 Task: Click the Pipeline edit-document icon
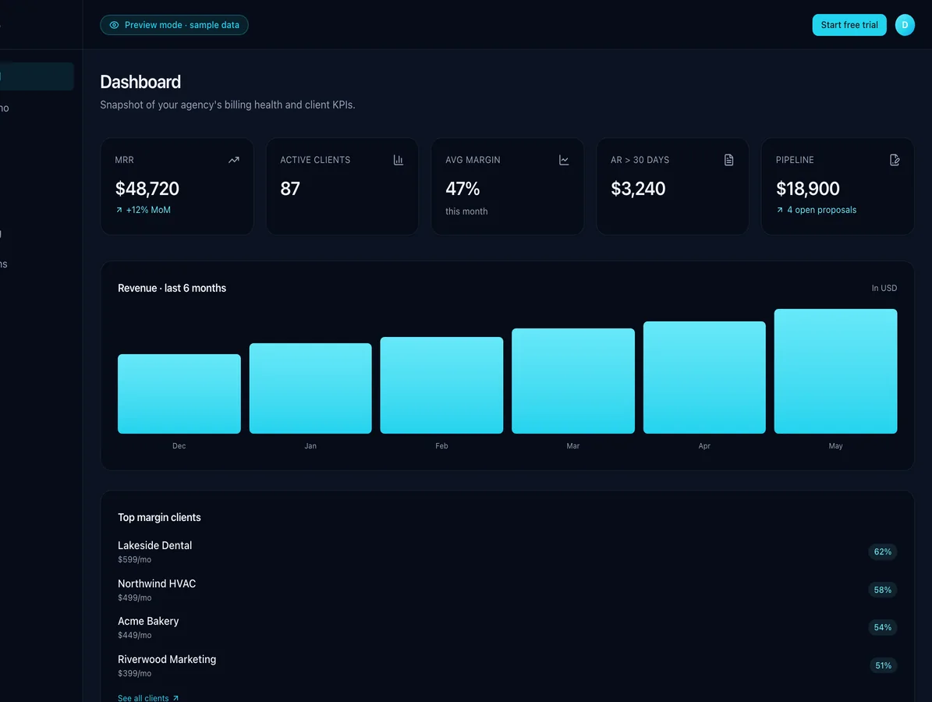pyautogui.click(x=894, y=160)
